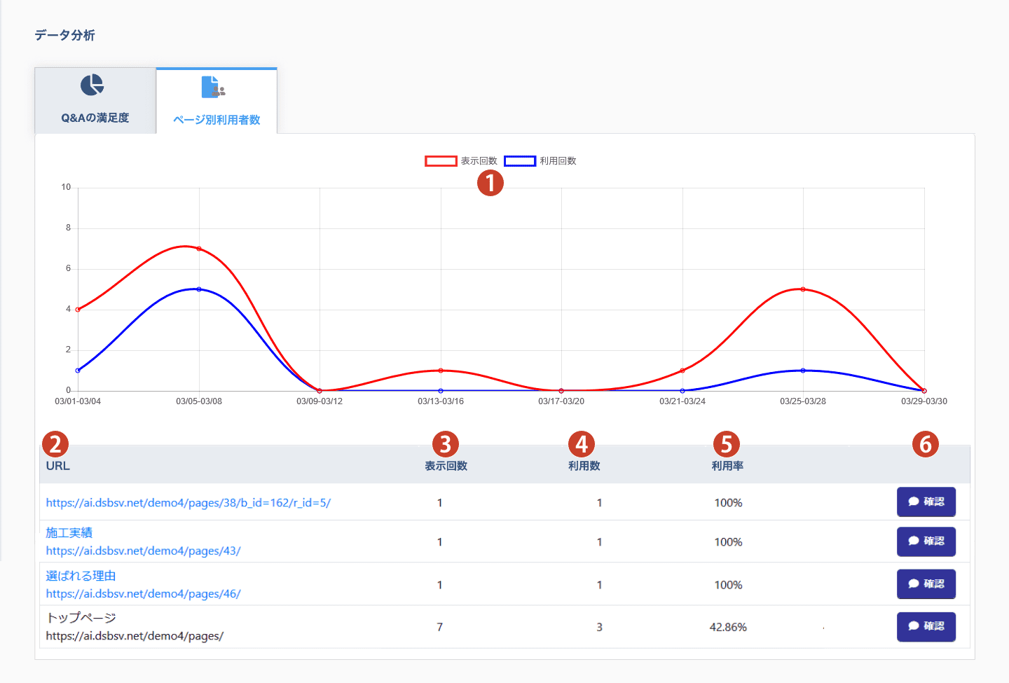Click the 表示回数 column header

pyautogui.click(x=446, y=466)
